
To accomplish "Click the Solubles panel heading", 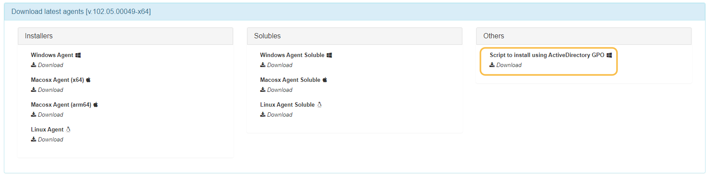I will point(354,36).
